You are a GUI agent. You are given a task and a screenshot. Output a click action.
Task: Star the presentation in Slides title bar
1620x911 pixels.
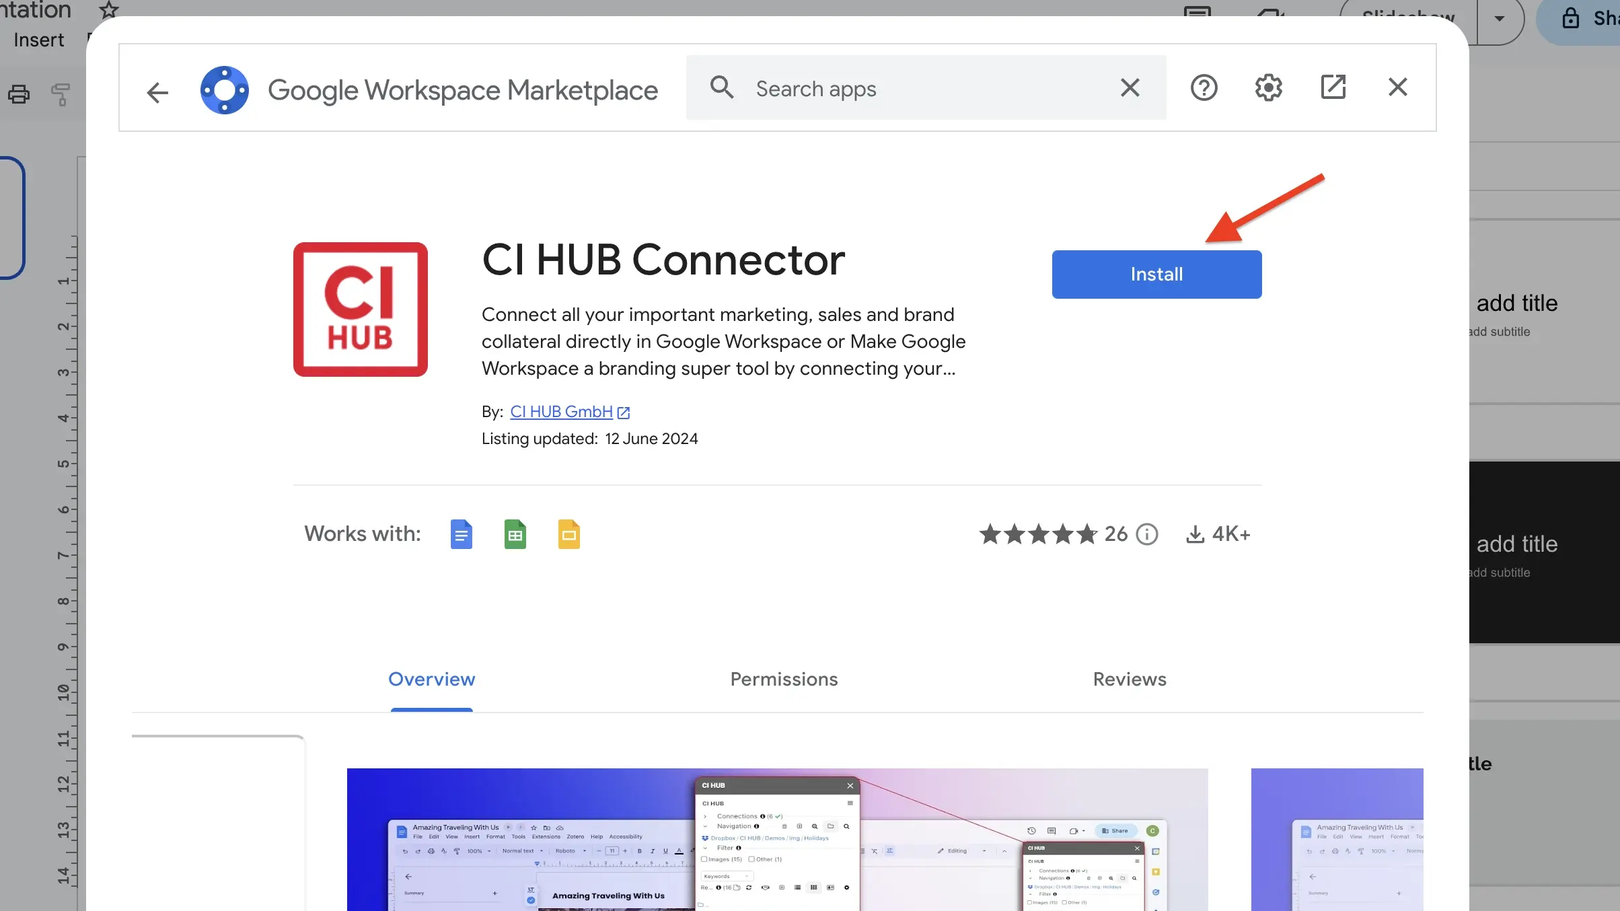click(108, 9)
